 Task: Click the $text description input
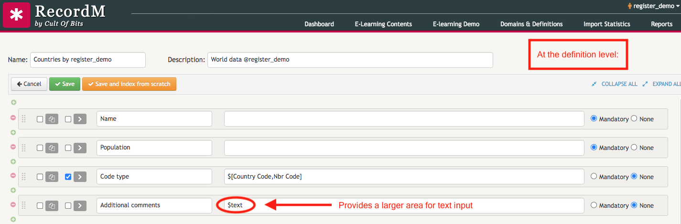click(x=404, y=205)
